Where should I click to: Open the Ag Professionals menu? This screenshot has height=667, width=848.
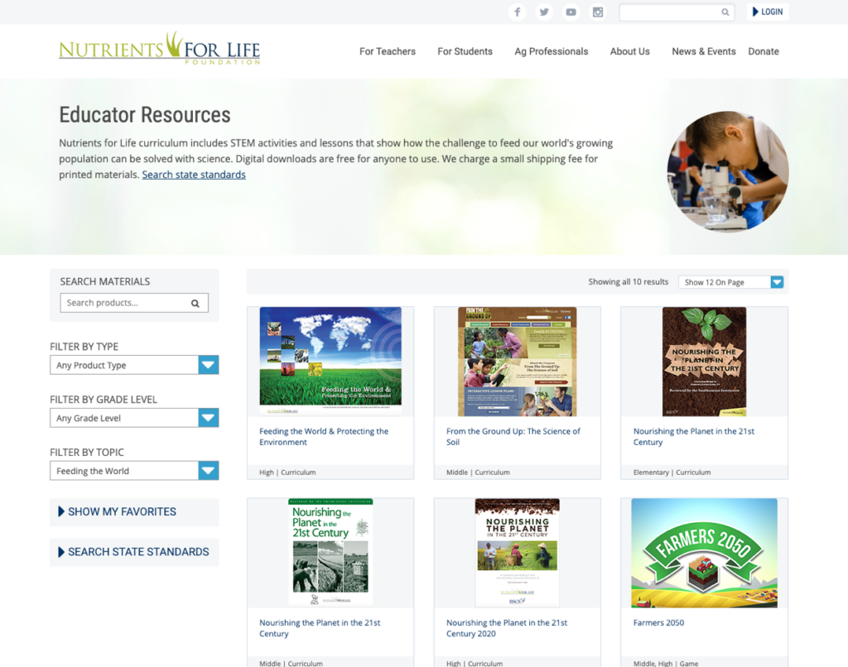(551, 51)
